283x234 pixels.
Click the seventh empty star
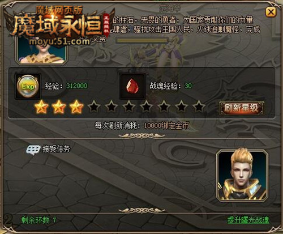point(147,107)
